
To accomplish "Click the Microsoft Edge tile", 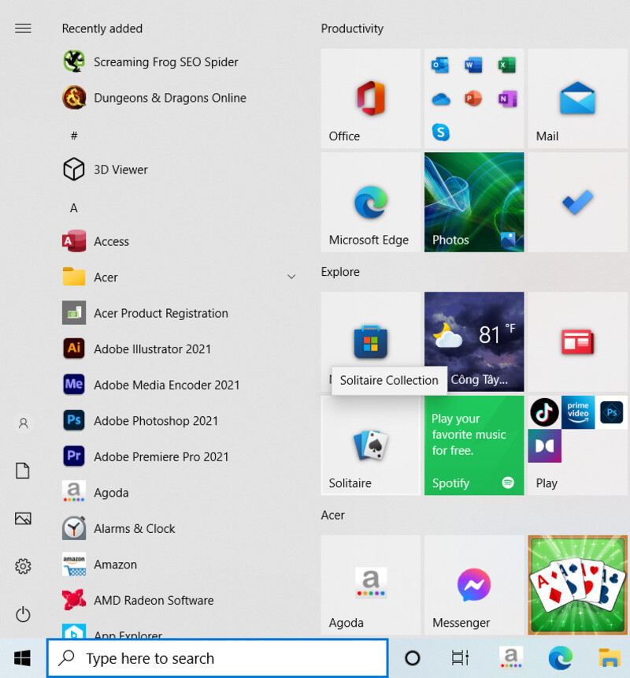I will (370, 202).
